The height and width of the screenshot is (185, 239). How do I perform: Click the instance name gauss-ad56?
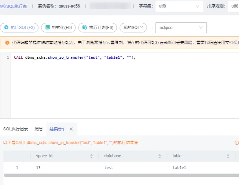pos(69,6)
